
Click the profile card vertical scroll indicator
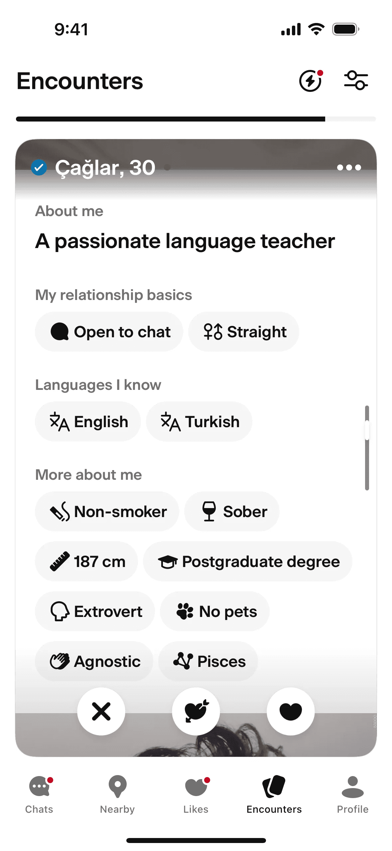[367, 448]
